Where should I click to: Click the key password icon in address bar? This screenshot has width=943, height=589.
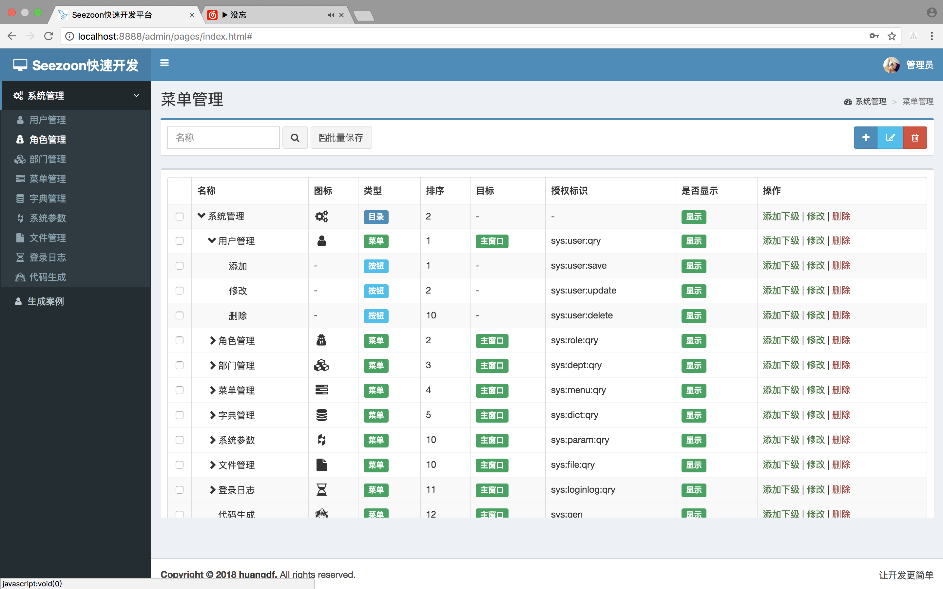[874, 36]
